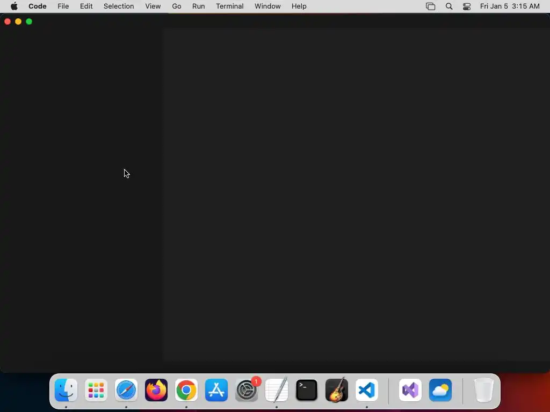Screen dimensions: 550x412
Task: Open the Selection menu
Action: point(119,6)
